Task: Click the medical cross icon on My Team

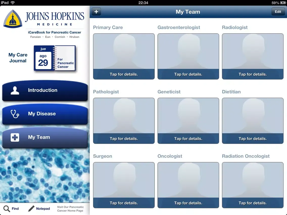Action: 15,137
